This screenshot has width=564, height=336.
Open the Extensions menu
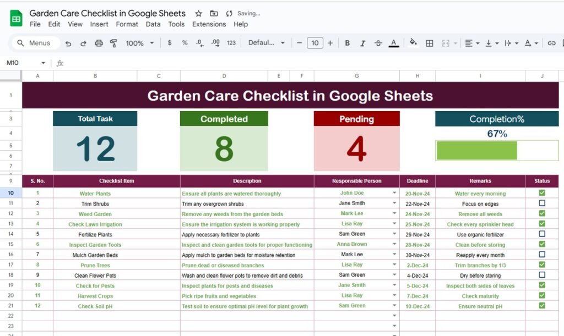pos(209,24)
